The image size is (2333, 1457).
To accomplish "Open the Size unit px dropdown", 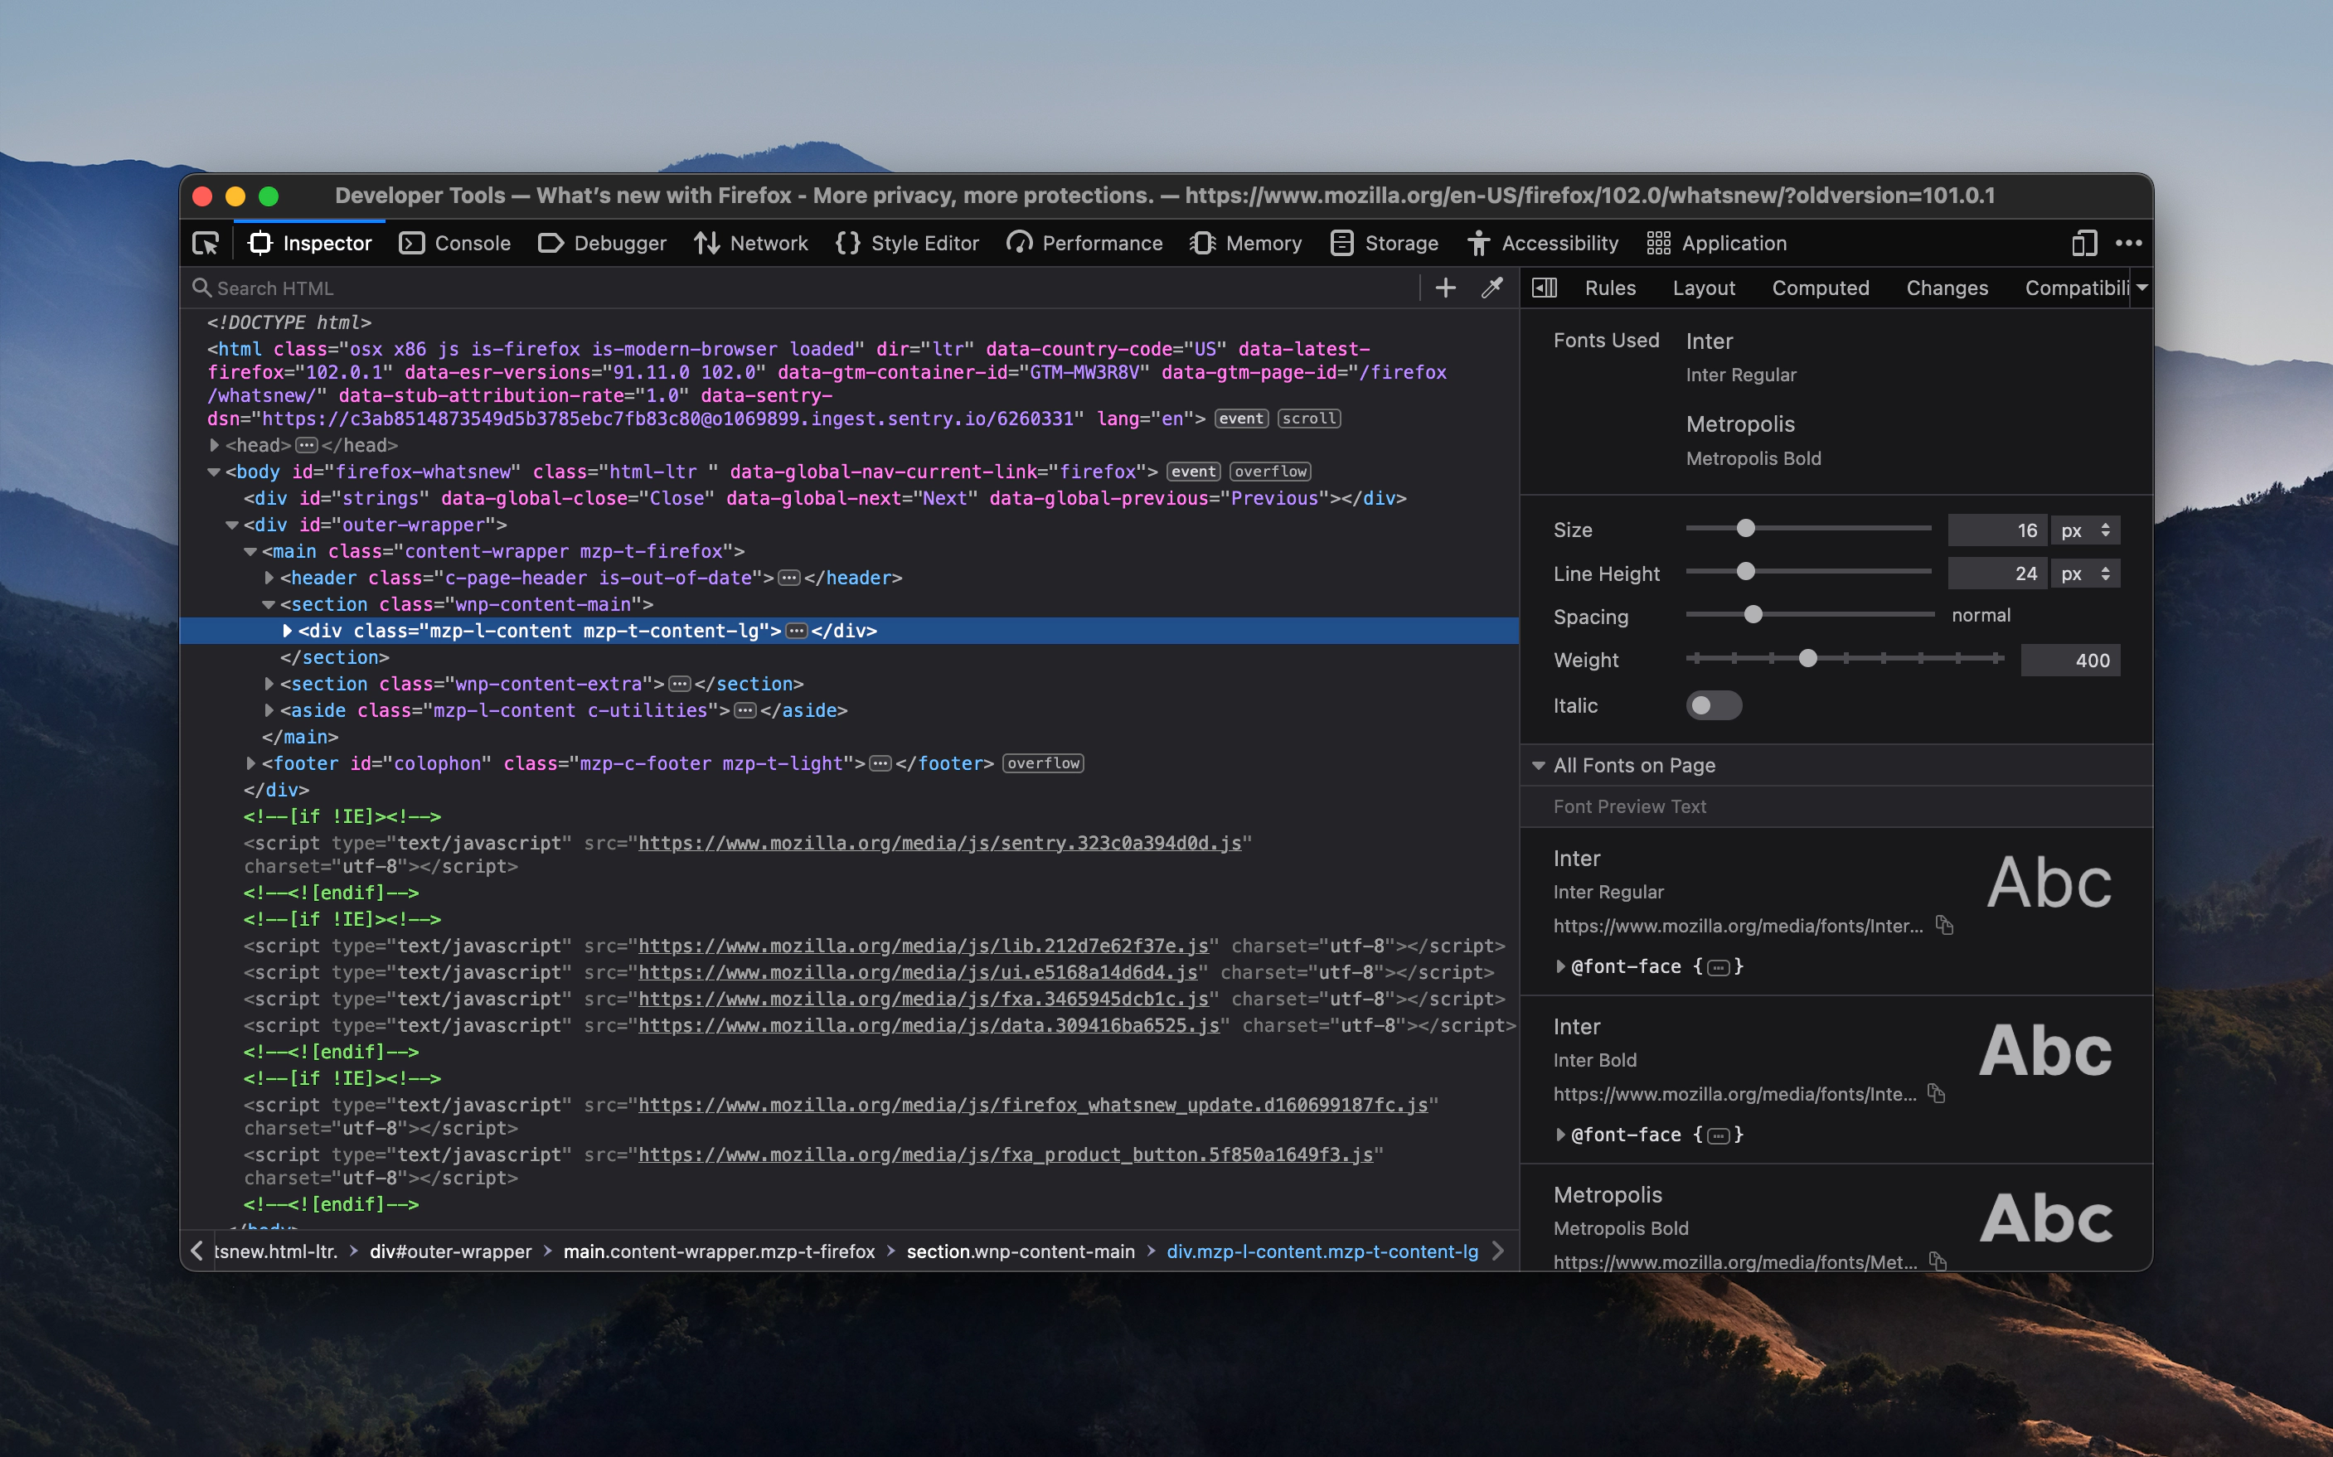I will point(2085,530).
